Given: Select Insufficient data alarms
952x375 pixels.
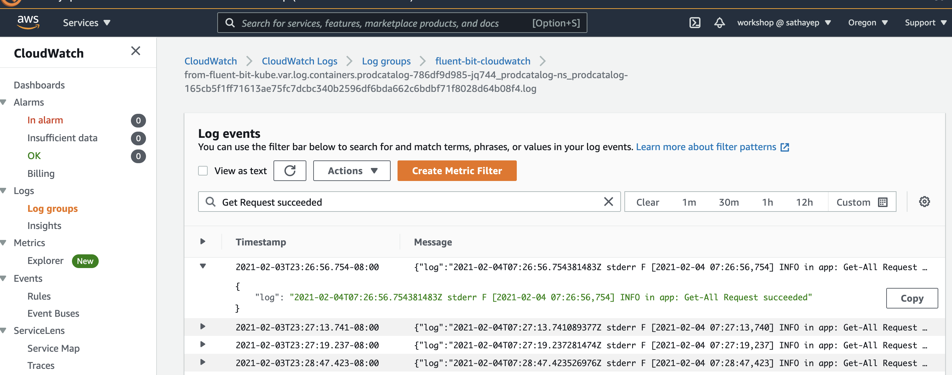Looking at the screenshot, I should 62,138.
